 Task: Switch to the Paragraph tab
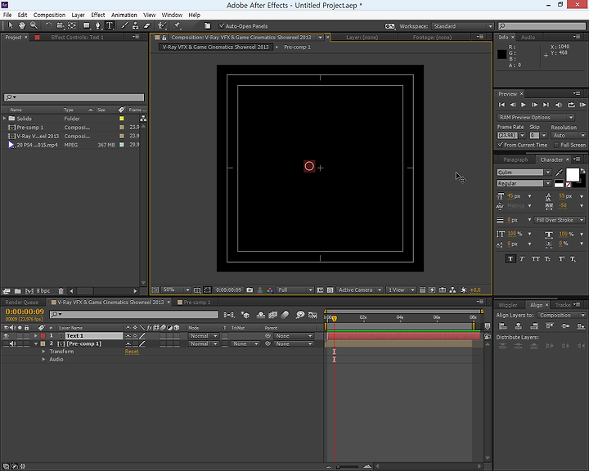coord(515,159)
